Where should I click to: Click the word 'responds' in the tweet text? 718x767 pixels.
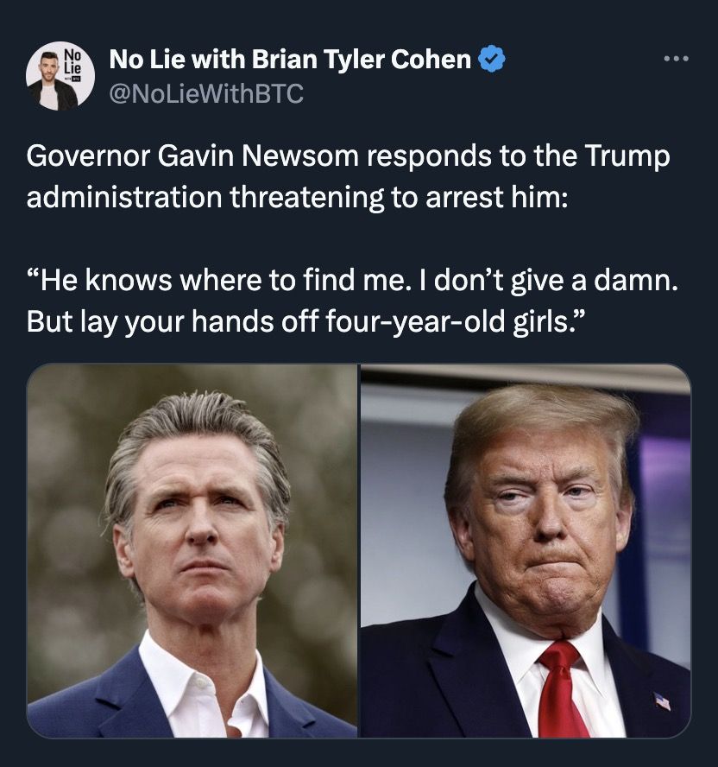[429, 157]
